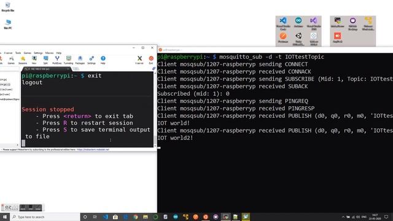Click the Windows Start button
Screen dimensions: 393x221
(x=5, y=217)
